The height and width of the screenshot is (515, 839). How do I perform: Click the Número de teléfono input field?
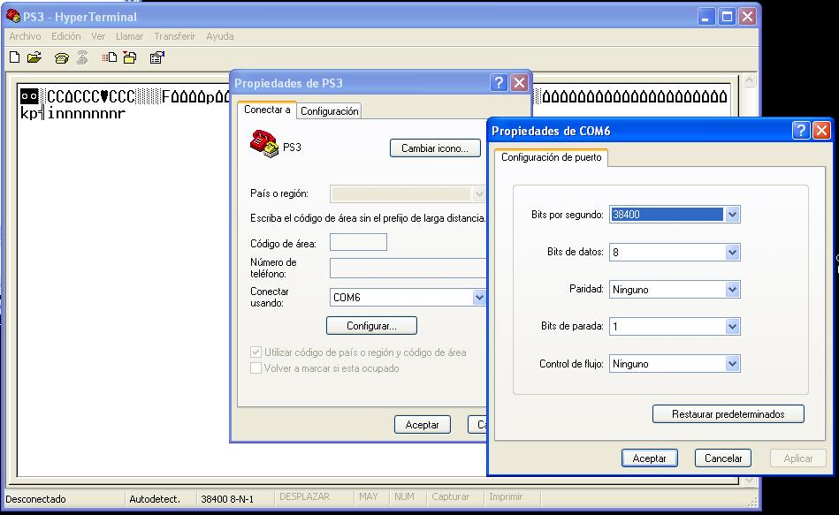pyautogui.click(x=408, y=268)
